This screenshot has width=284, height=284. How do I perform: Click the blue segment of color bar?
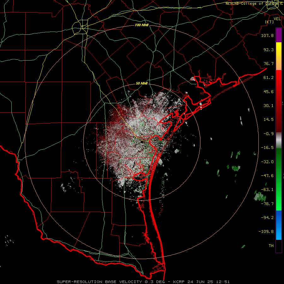[279, 225]
